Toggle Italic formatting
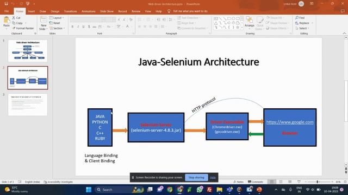The image size is (348, 195). click(78, 27)
